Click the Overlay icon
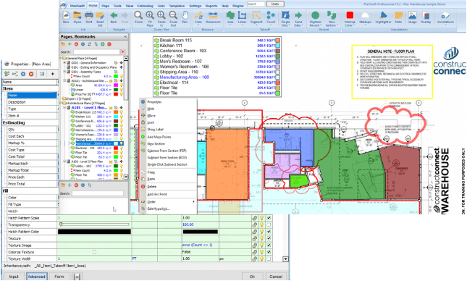Screen dimensions: 467x281 coord(426,15)
